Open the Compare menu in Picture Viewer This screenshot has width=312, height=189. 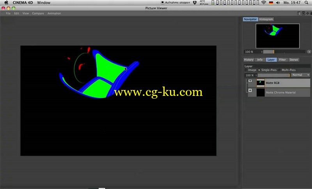[x=38, y=13]
